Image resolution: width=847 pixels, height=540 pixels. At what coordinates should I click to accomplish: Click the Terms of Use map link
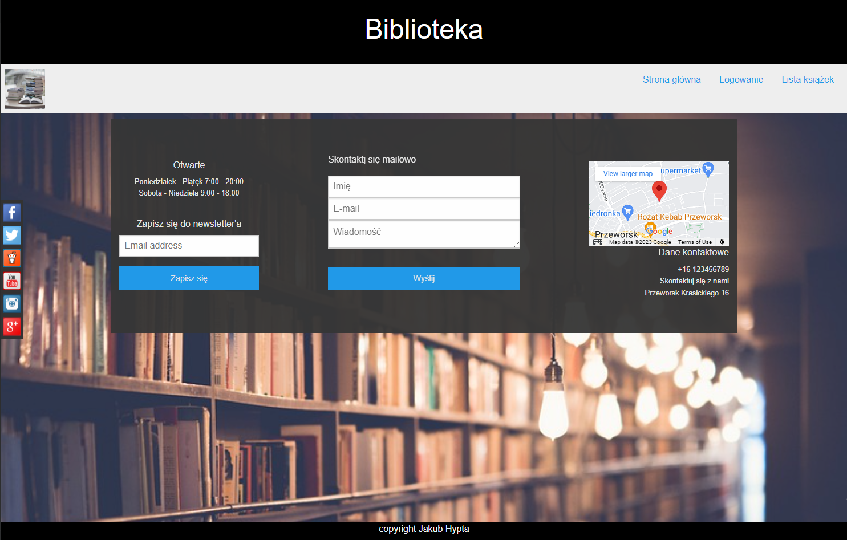[x=695, y=242]
